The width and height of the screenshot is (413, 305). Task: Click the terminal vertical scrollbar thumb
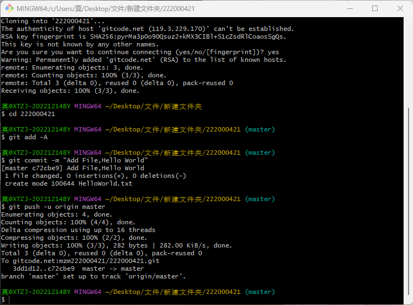[x=408, y=202]
